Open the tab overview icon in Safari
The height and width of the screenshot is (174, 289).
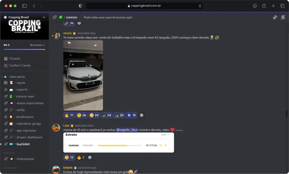tap(282, 6)
